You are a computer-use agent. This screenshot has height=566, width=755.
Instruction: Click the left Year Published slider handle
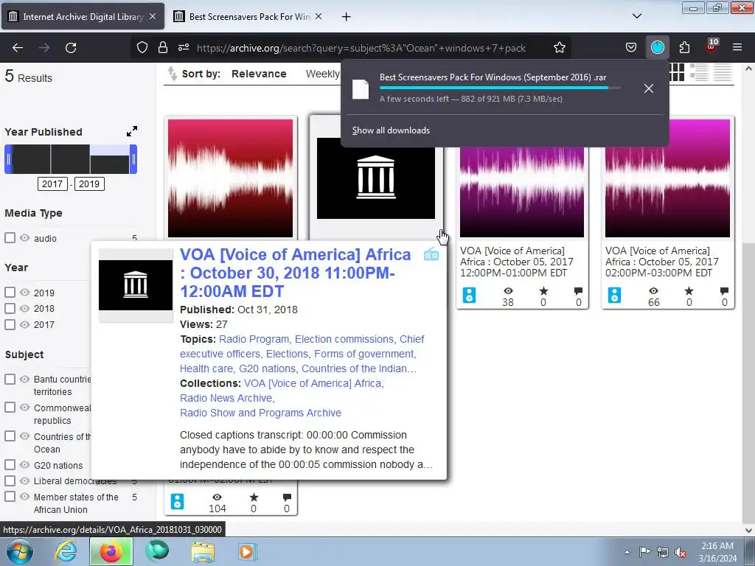(8, 159)
